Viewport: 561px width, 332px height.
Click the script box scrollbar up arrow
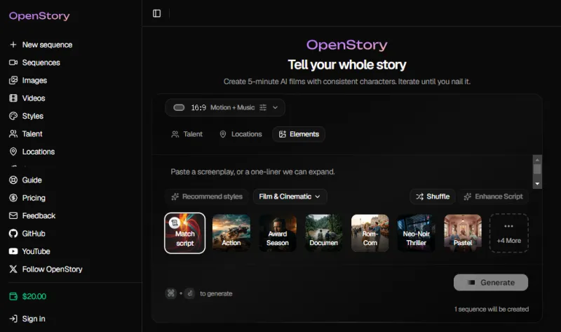tap(537, 160)
